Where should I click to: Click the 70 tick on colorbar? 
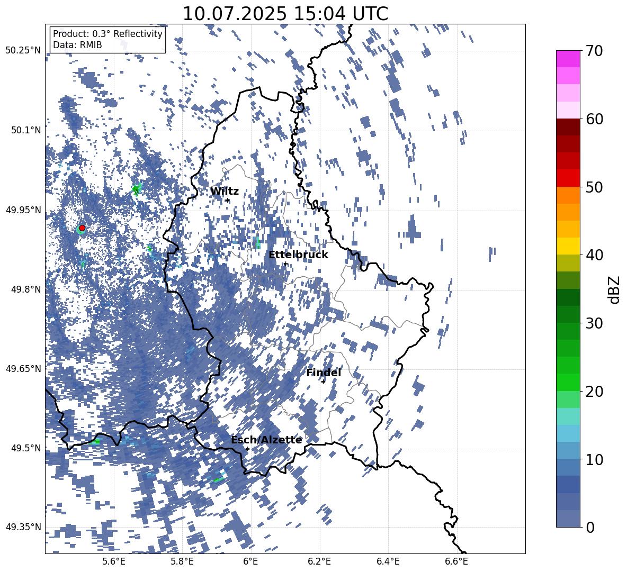coord(594,51)
